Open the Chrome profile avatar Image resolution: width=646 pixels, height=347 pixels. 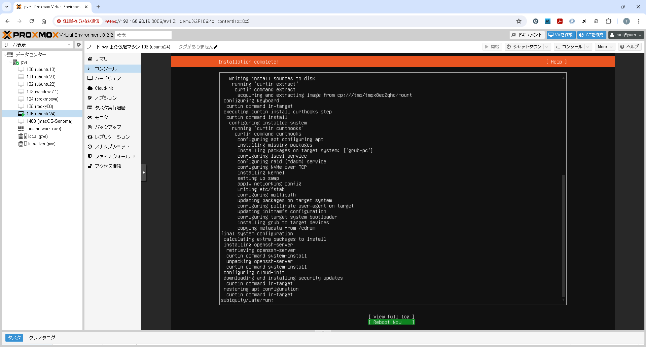(626, 21)
